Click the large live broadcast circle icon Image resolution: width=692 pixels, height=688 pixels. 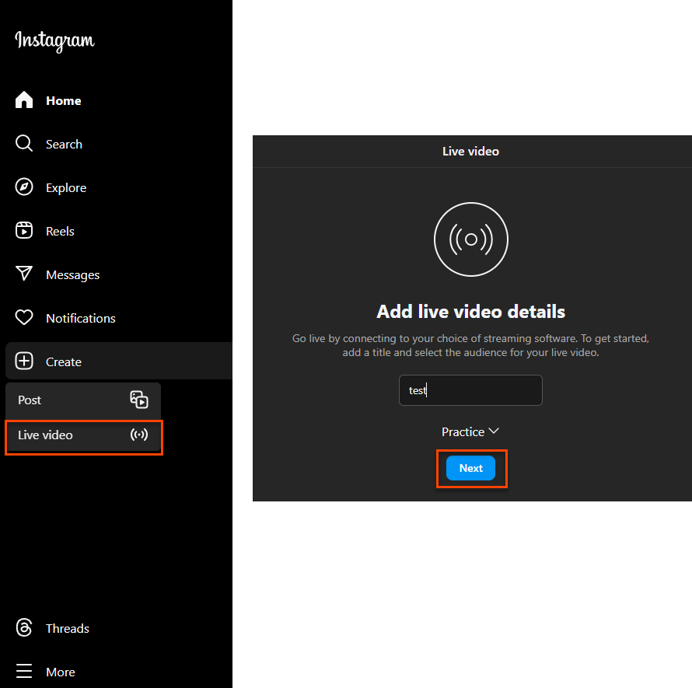[x=471, y=239]
